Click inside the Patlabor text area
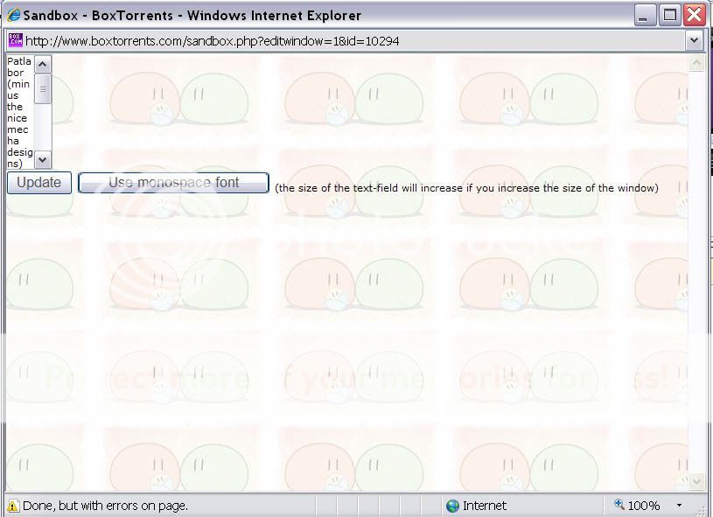The height and width of the screenshot is (517, 713). (x=19, y=112)
